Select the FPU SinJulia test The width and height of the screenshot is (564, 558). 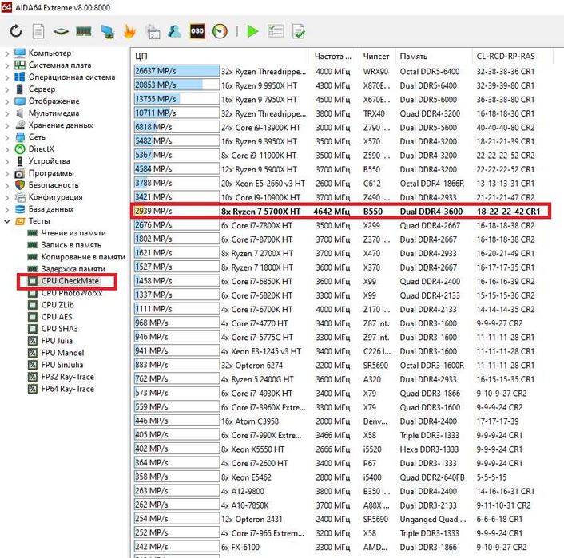[x=62, y=365]
